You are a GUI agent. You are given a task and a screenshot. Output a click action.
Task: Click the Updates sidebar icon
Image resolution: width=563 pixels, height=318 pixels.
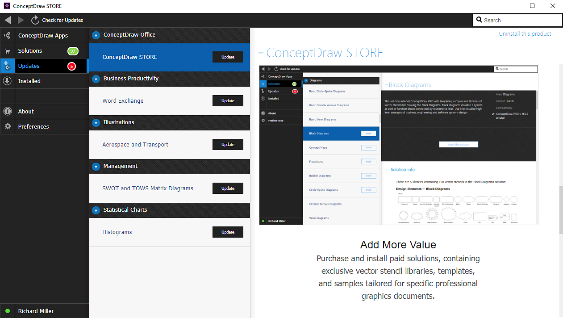click(x=7, y=66)
